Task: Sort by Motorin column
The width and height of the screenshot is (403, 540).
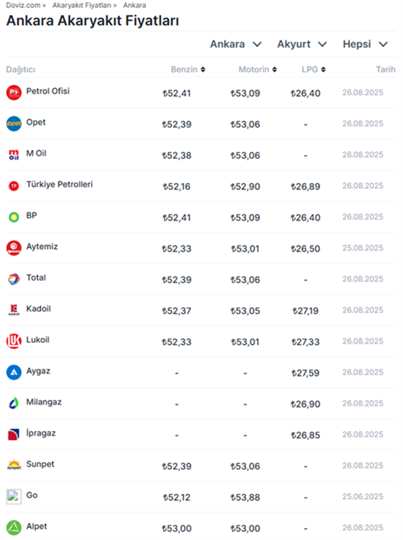Action: (258, 70)
